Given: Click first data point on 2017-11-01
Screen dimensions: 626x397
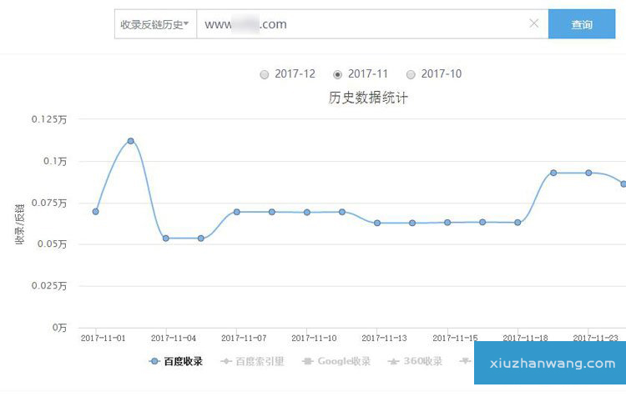Looking at the screenshot, I should [95, 212].
